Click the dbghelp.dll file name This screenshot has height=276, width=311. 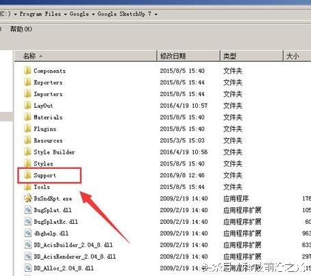click(51, 233)
